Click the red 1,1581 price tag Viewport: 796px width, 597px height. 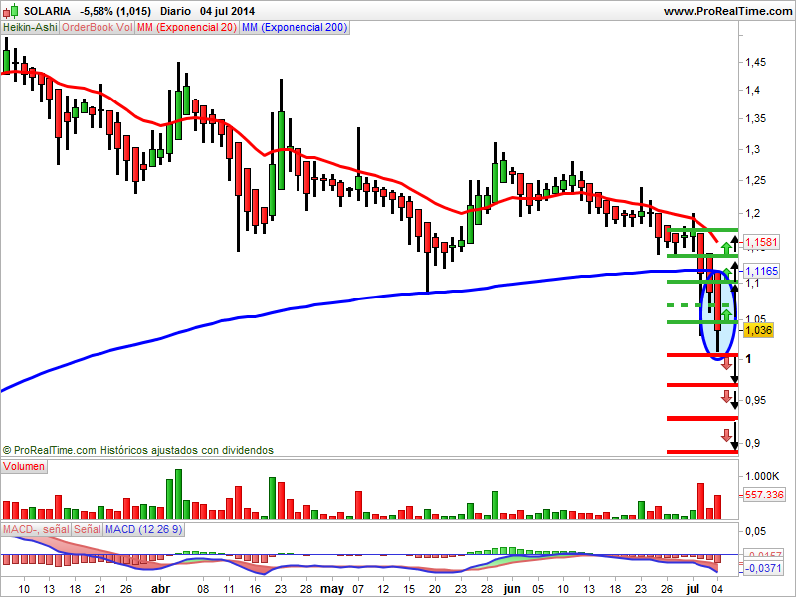click(761, 242)
